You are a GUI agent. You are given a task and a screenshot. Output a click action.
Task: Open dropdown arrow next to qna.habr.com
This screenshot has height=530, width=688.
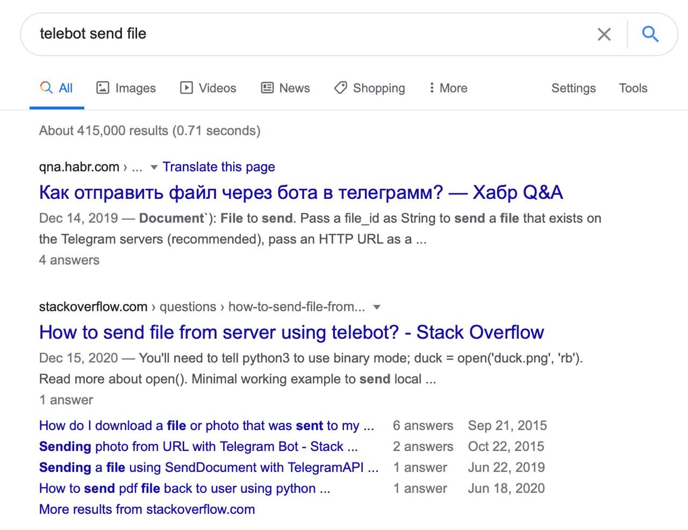[x=154, y=168]
